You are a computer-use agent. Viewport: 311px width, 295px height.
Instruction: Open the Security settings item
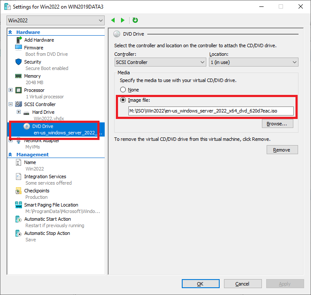point(33,62)
